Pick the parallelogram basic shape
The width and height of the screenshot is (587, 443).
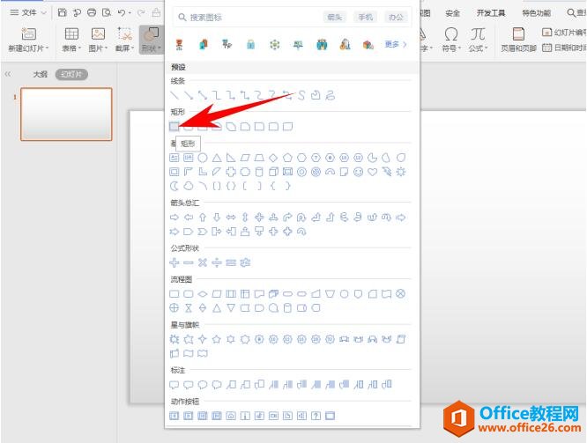(x=245, y=158)
